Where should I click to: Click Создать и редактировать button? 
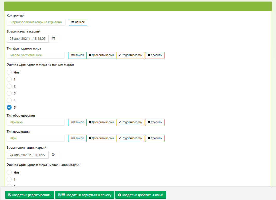tap(30, 195)
